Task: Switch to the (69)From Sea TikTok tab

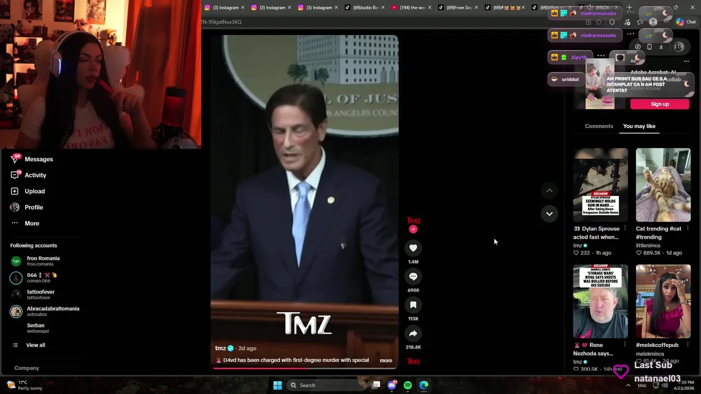Action: point(458,8)
